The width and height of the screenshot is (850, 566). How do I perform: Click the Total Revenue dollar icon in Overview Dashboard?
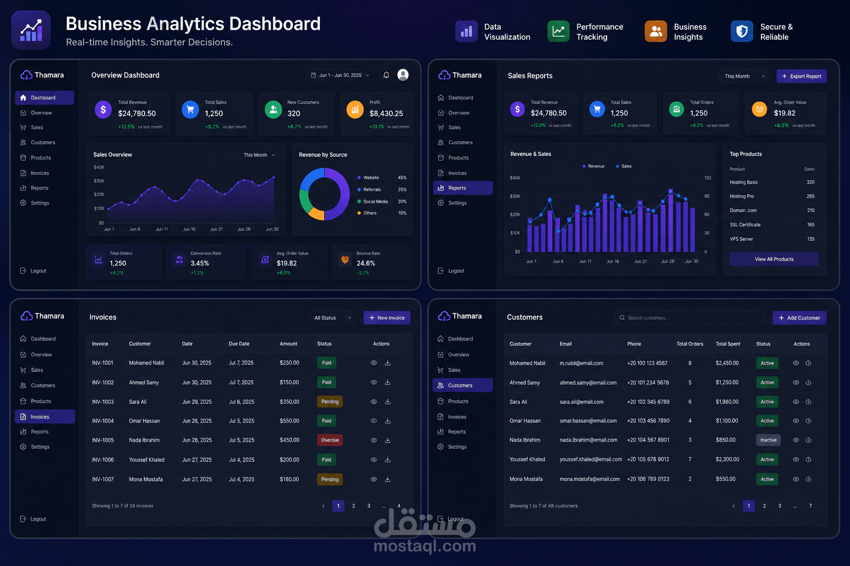pos(103,109)
